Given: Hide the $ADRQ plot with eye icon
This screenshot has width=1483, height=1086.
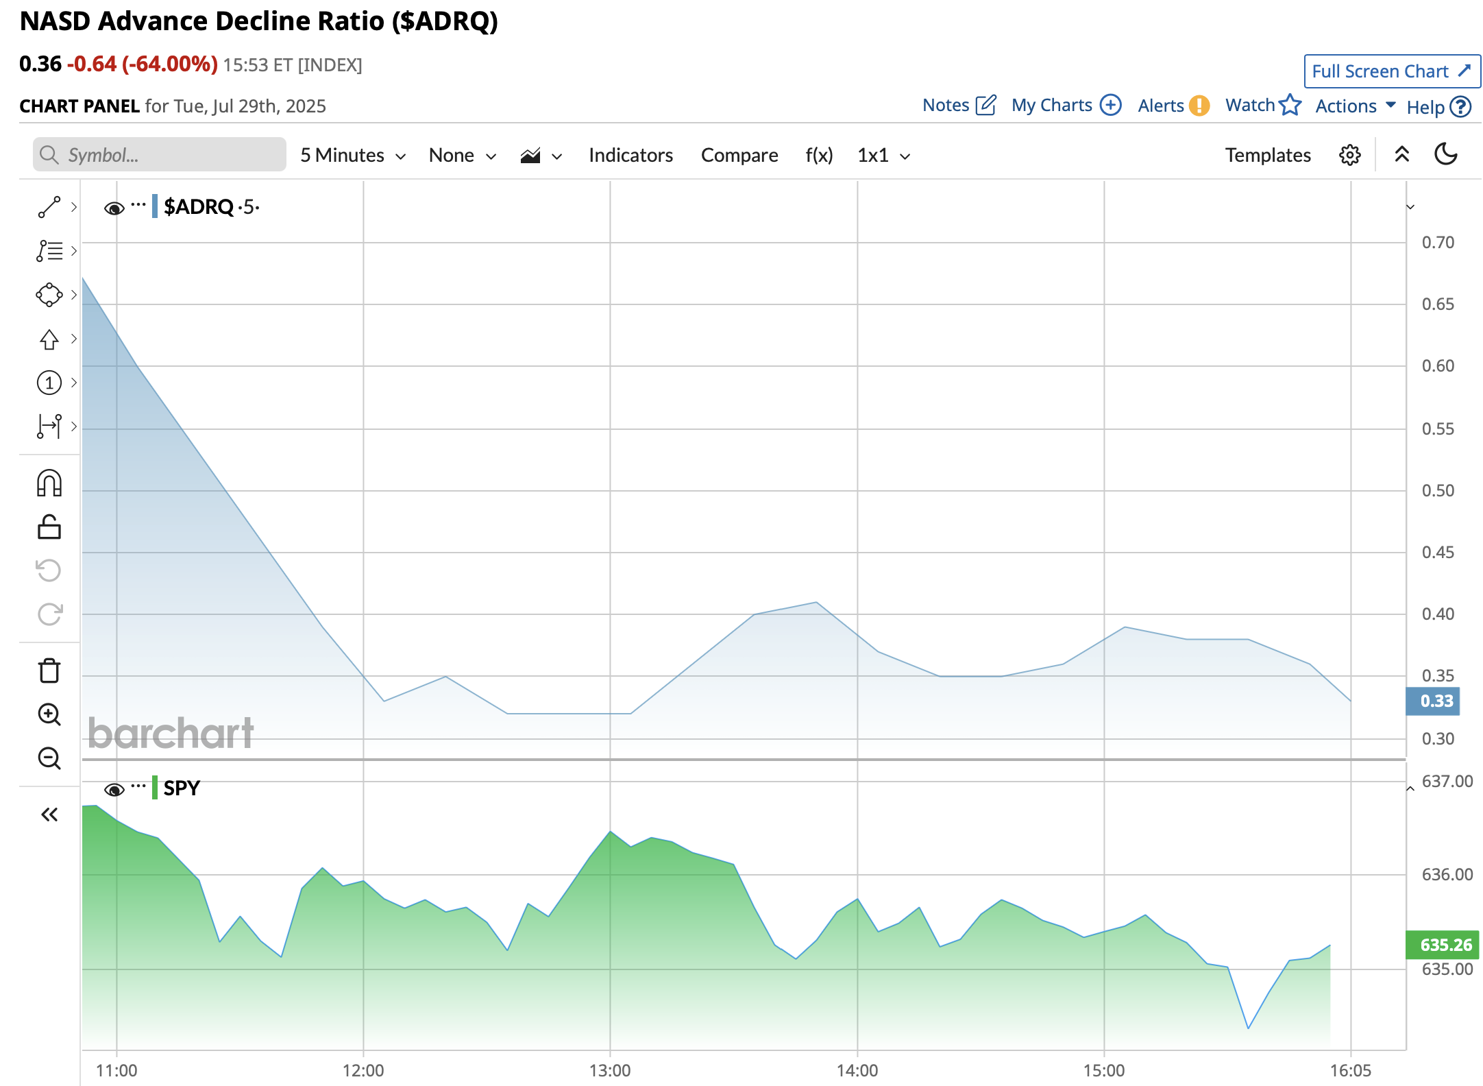Looking at the screenshot, I should [114, 208].
